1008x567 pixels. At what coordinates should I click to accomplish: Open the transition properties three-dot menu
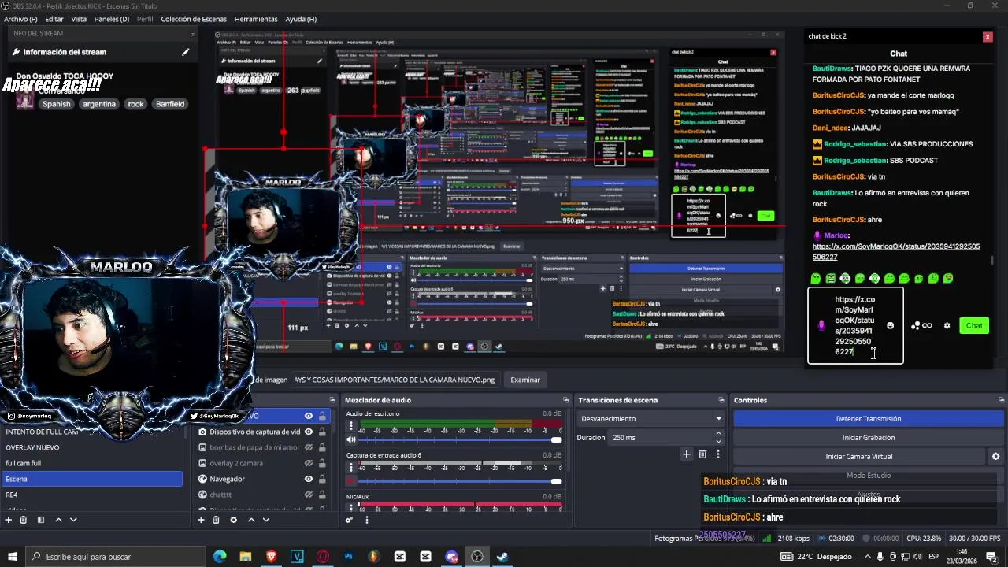(x=717, y=454)
